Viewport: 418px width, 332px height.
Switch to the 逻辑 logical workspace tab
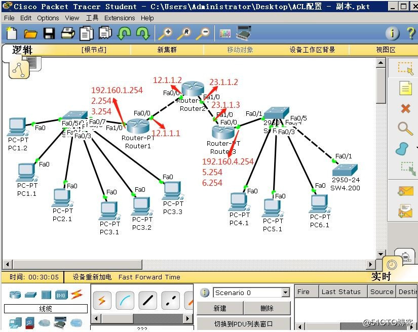click(x=22, y=50)
